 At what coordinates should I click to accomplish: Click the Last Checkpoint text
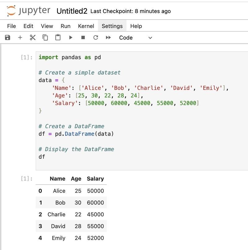pos(131,11)
